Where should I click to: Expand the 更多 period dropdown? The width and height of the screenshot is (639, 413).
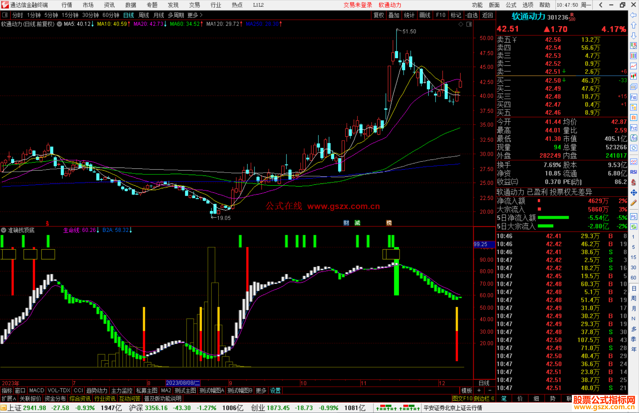pos(195,15)
